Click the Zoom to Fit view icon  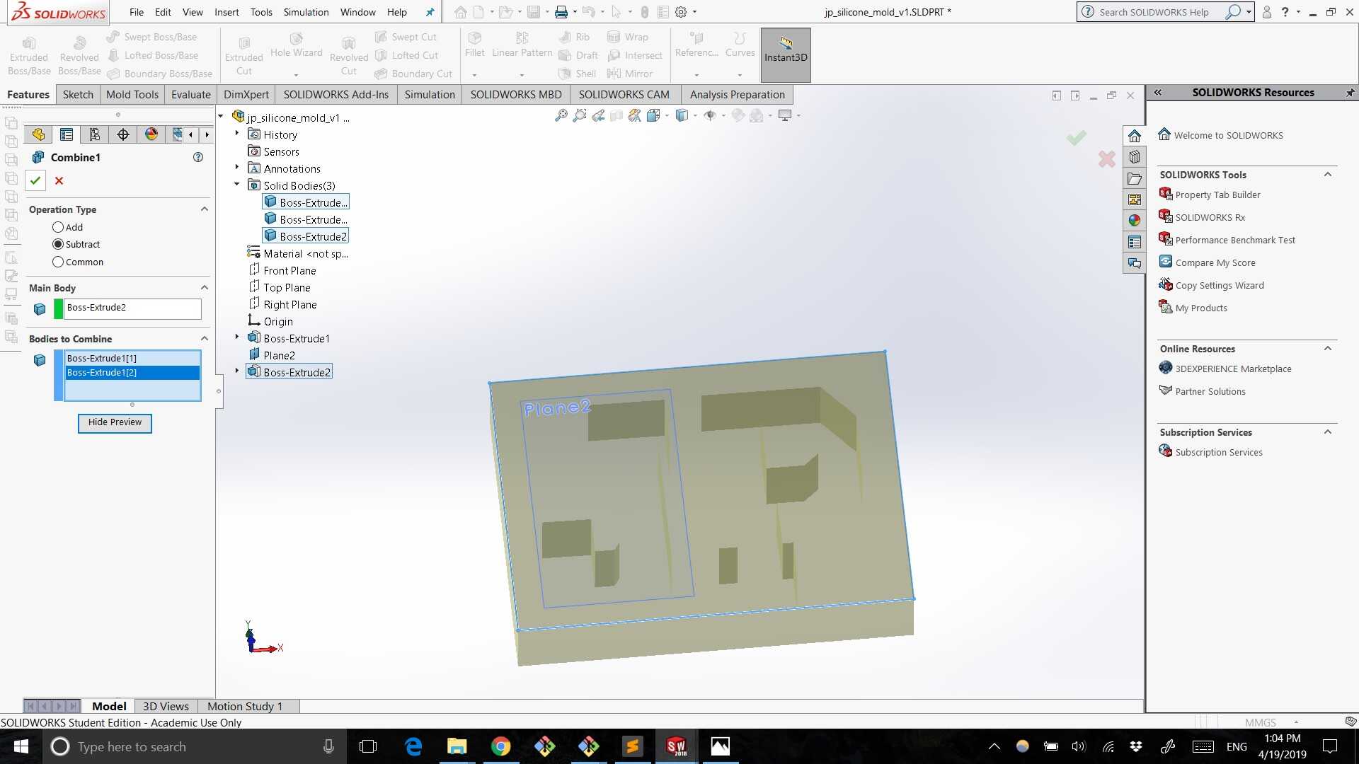pyautogui.click(x=561, y=115)
